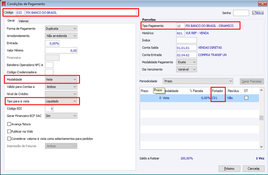This screenshot has width=268, height=175.
Task: Select the Resíduo cell Não
Action: click(x=235, y=98)
